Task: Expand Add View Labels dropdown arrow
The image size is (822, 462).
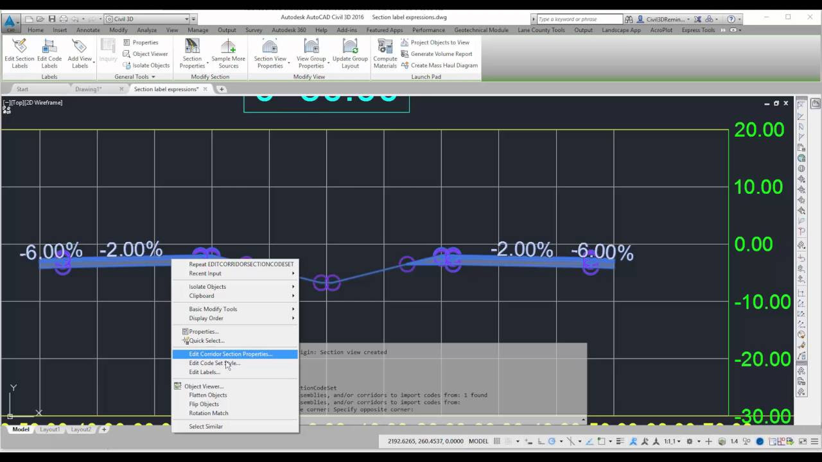Action: click(x=94, y=62)
